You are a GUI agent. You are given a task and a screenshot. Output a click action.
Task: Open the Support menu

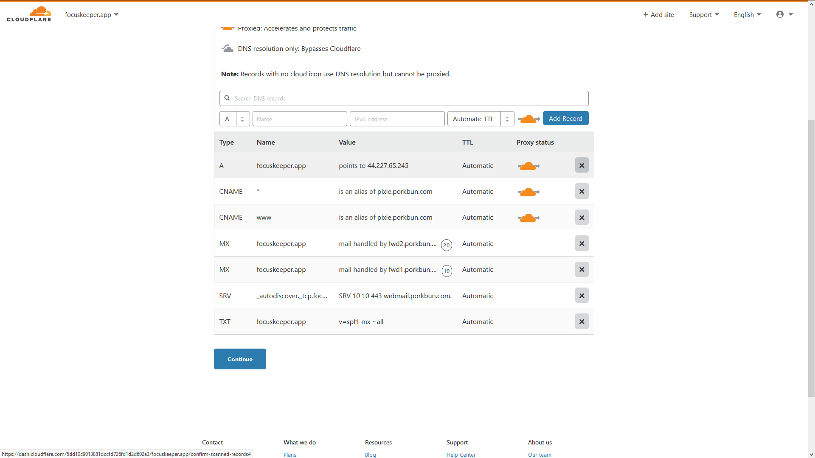pyautogui.click(x=704, y=14)
